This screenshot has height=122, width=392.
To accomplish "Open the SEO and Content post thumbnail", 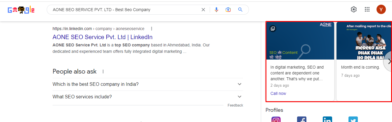I will pos(300,41).
